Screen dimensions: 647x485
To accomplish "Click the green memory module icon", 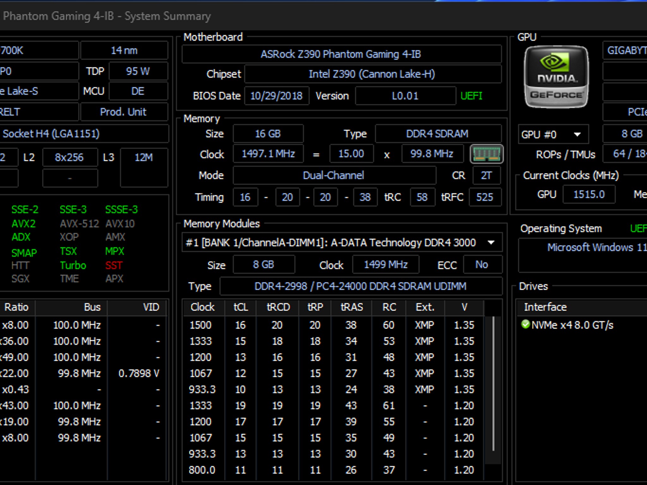I will tap(487, 154).
